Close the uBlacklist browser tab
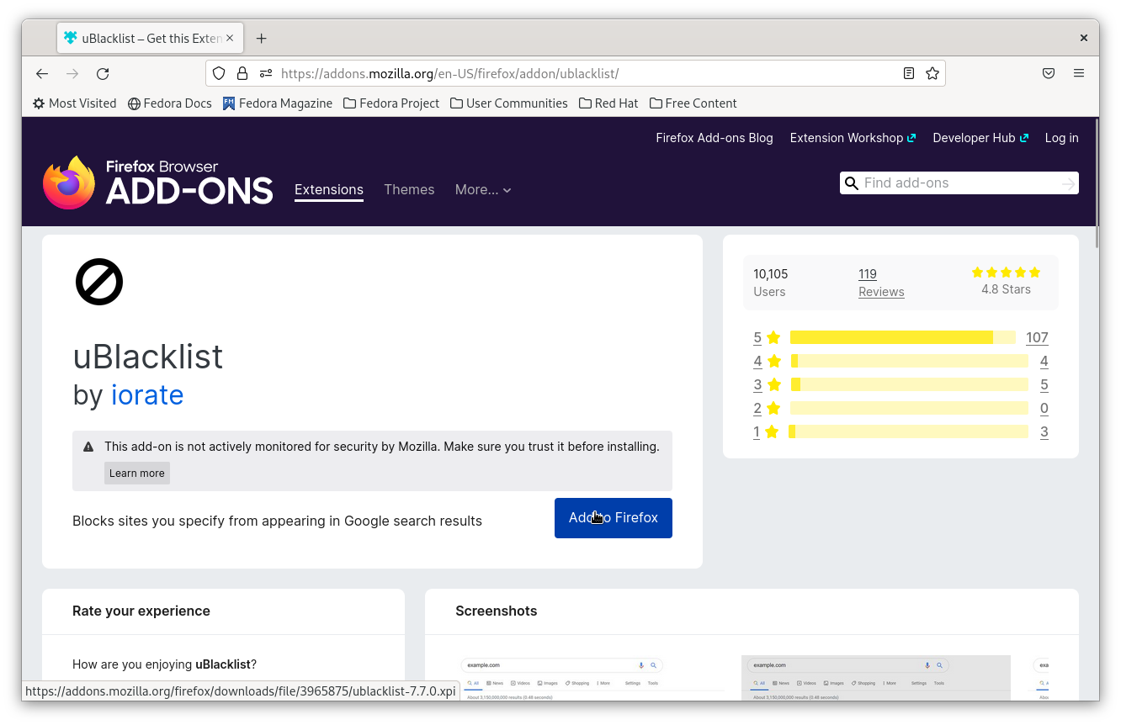 click(230, 38)
